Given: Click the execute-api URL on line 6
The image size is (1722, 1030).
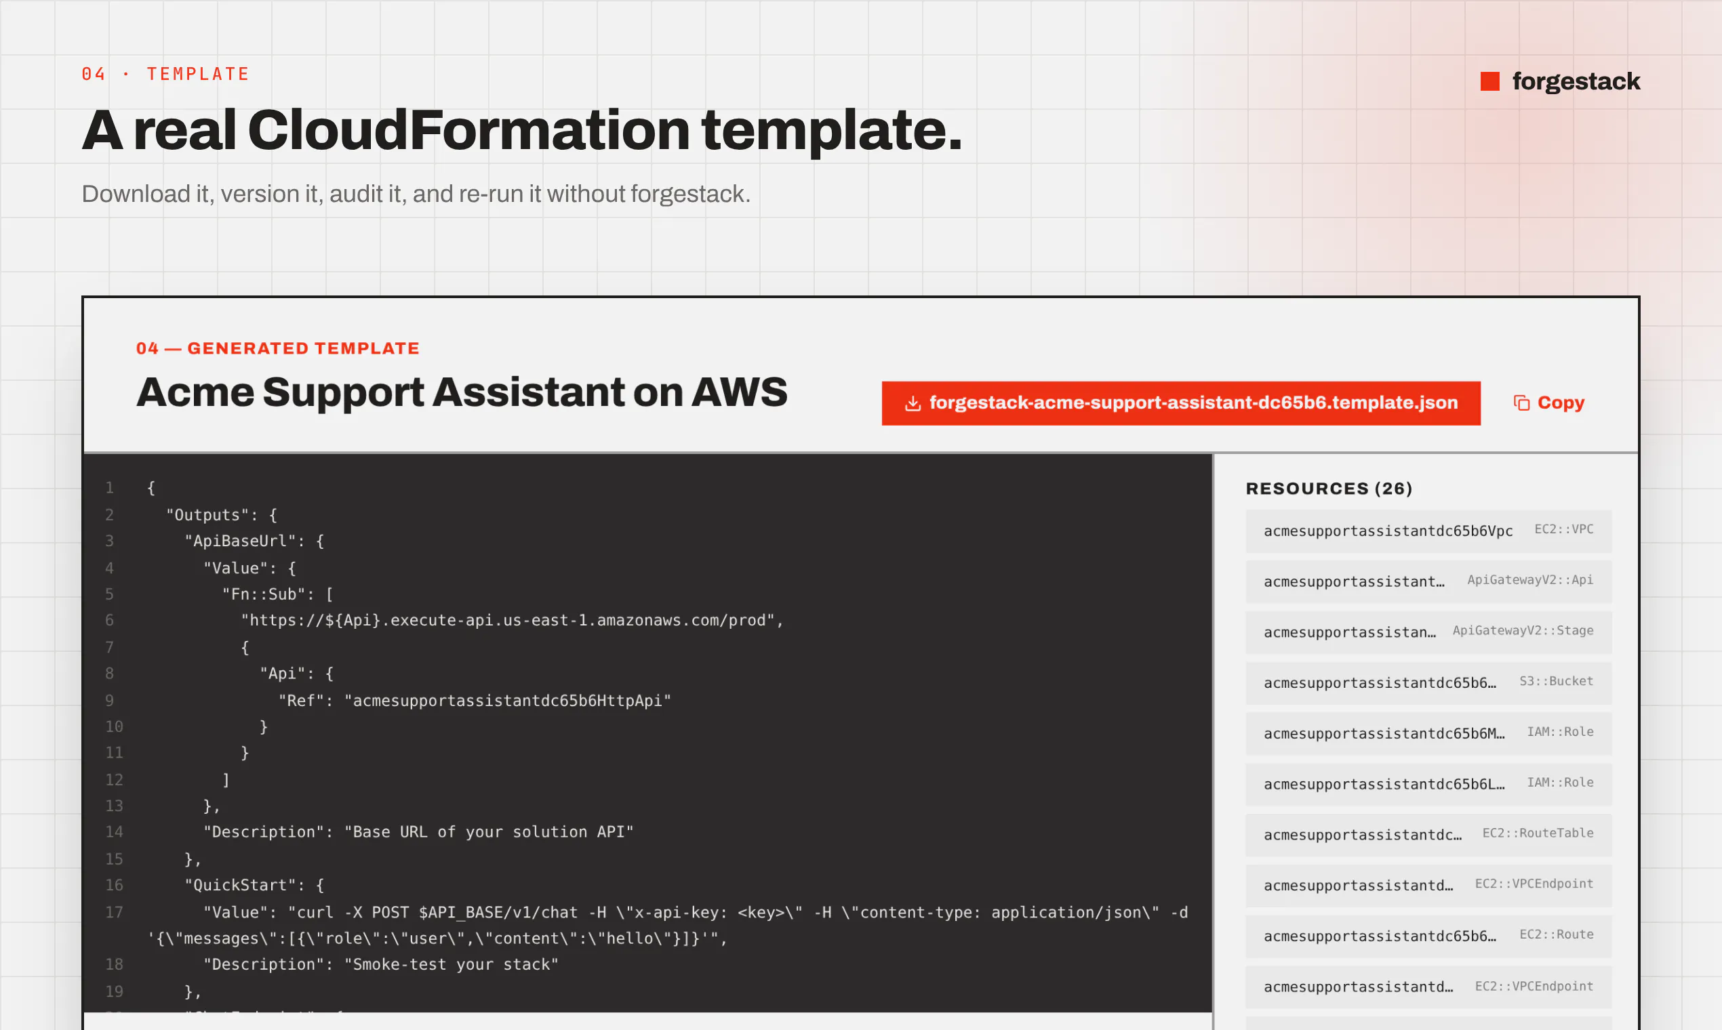Looking at the screenshot, I should (513, 621).
